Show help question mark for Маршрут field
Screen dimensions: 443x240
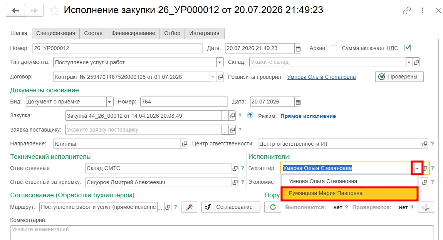point(175,207)
